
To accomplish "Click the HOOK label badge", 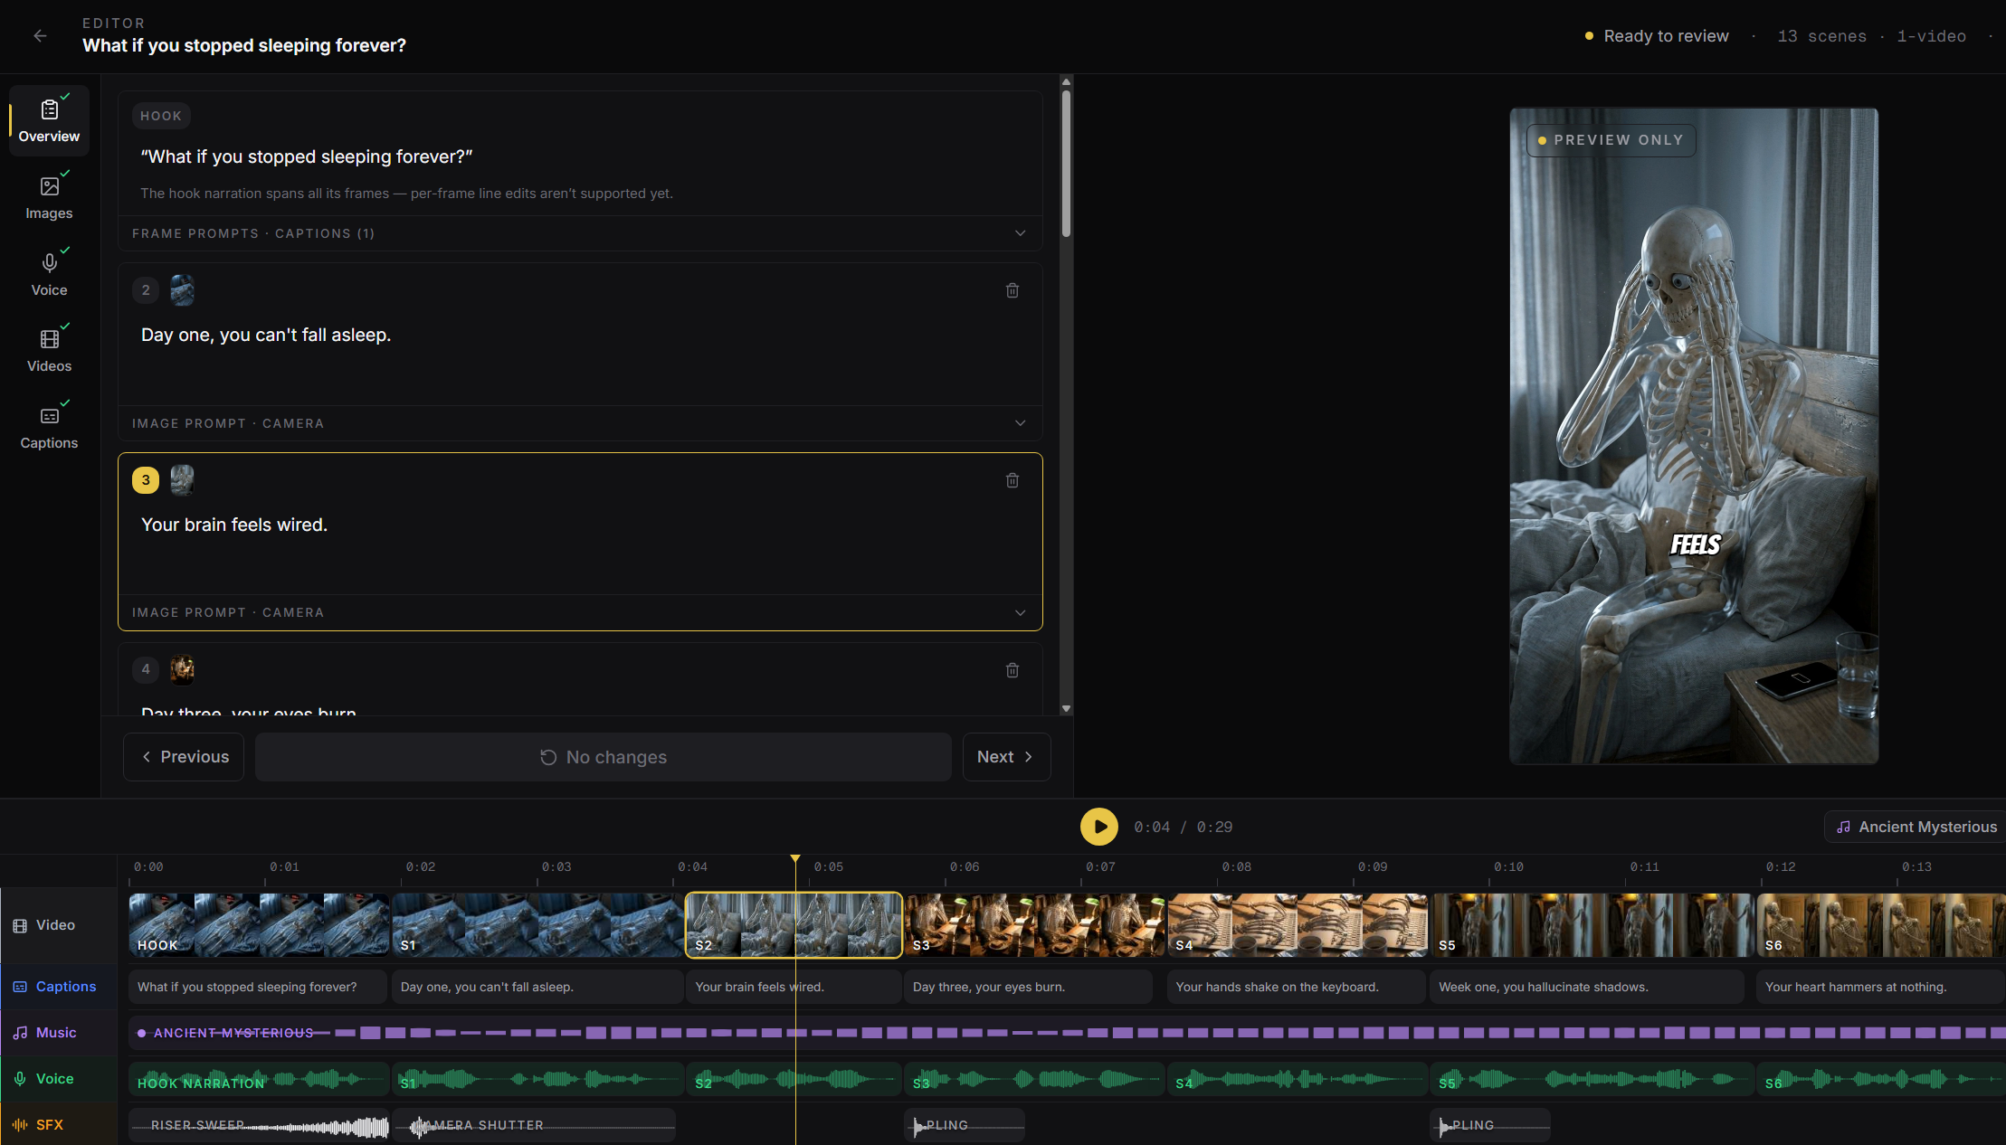I will [161, 116].
